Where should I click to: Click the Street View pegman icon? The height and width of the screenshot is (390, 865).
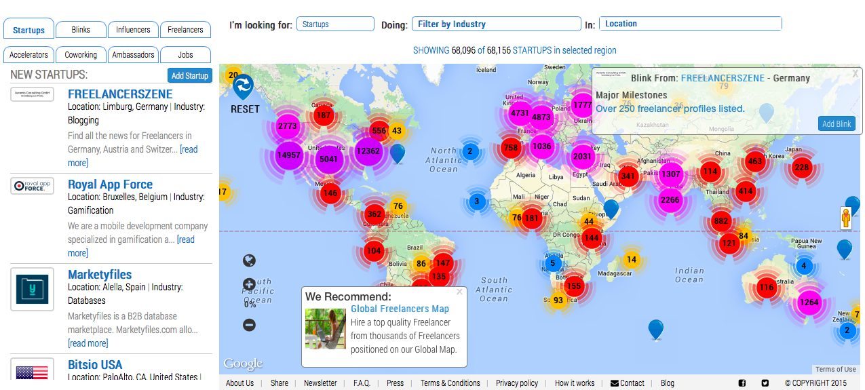coord(845,218)
